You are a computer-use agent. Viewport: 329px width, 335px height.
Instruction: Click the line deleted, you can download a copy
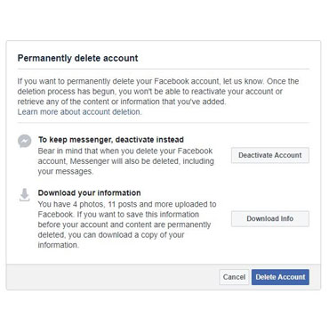(x=111, y=235)
